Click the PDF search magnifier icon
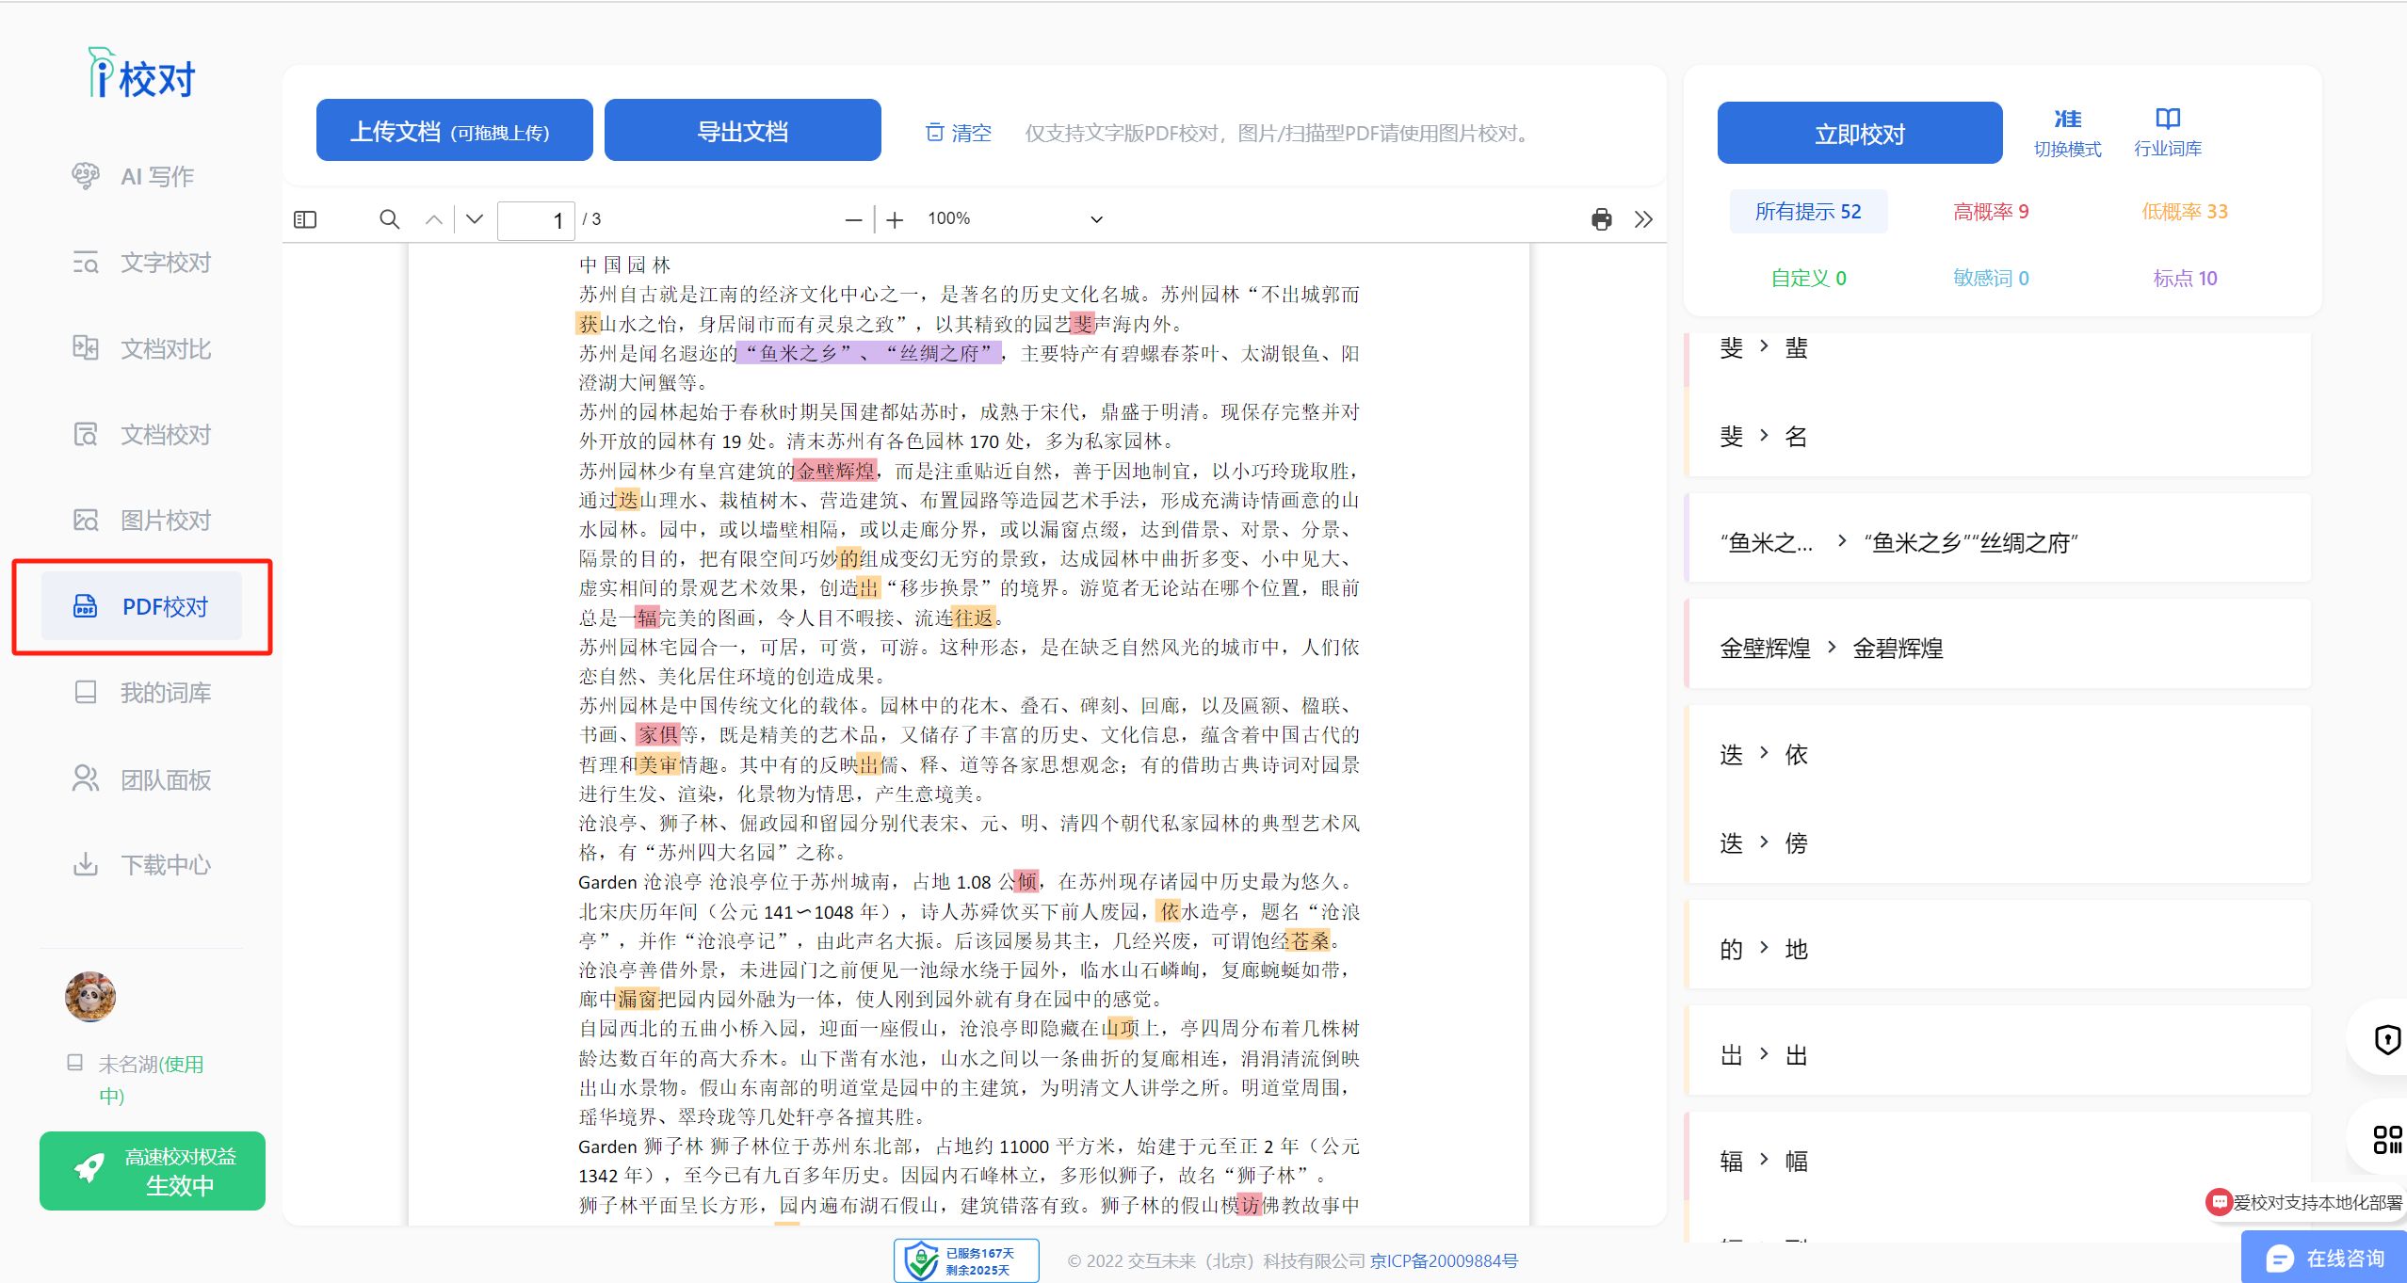 tap(389, 219)
